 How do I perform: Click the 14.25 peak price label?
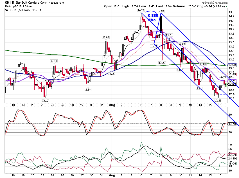161,12
